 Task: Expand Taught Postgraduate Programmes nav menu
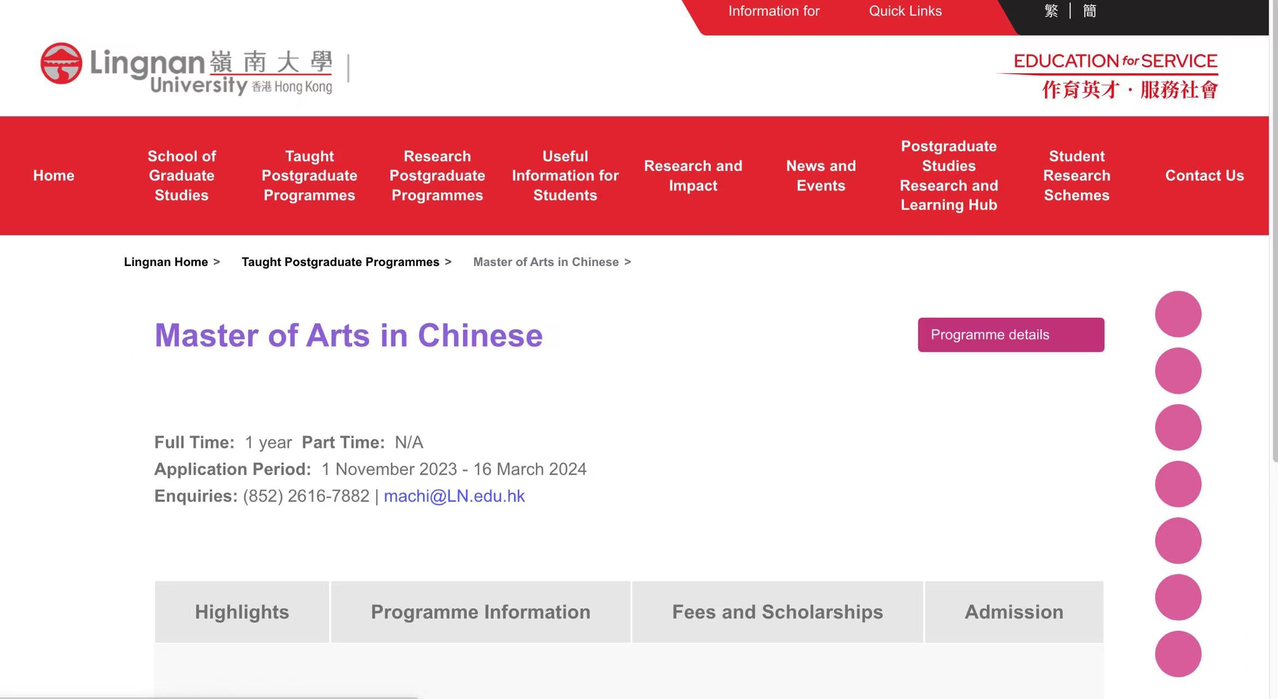tap(309, 175)
